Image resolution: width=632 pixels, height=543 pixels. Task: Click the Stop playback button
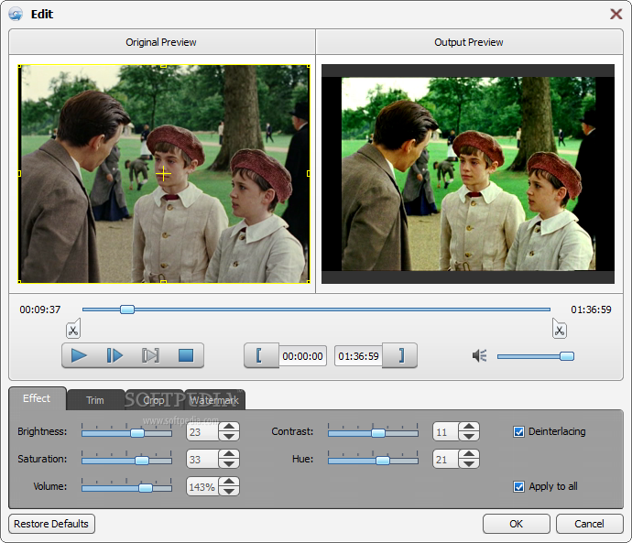(186, 355)
